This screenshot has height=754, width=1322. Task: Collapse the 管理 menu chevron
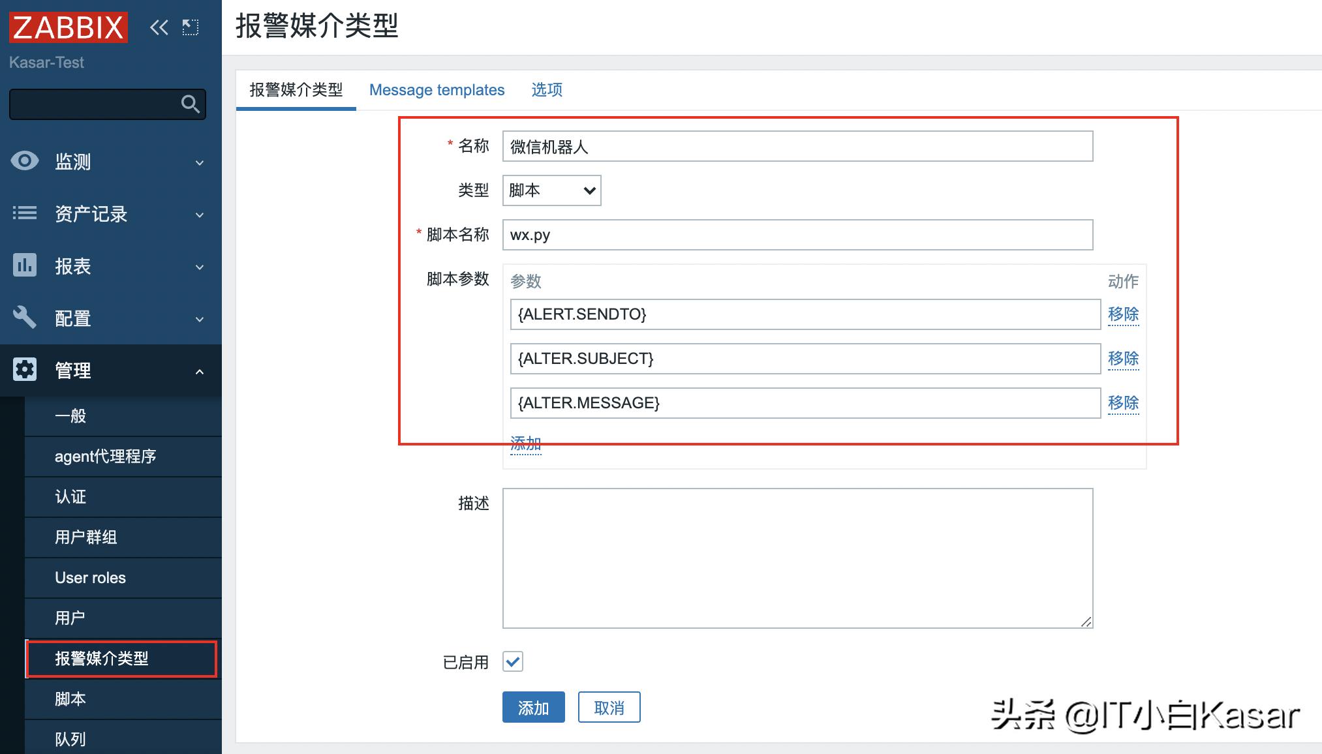coord(200,370)
